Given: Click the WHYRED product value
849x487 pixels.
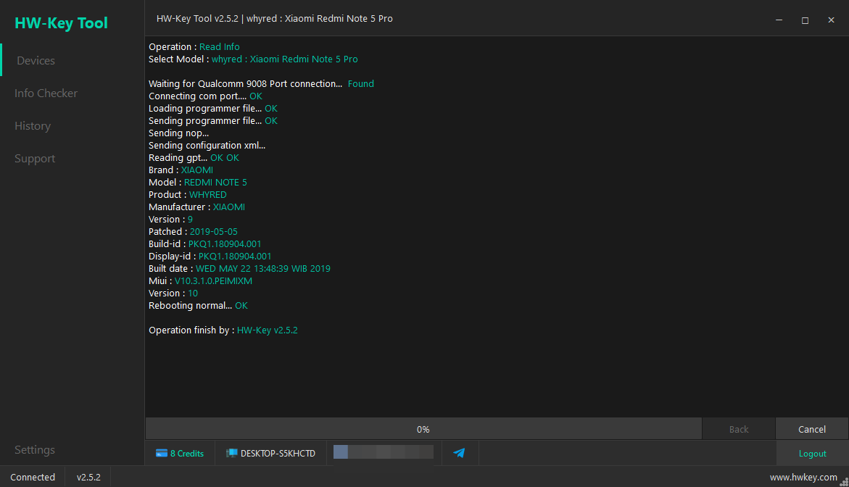Looking at the screenshot, I should coord(208,195).
